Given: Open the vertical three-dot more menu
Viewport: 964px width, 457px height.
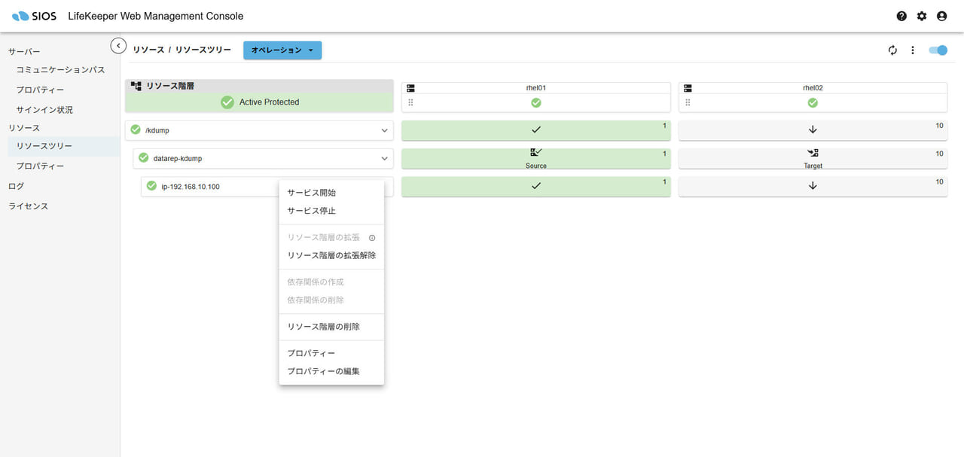Looking at the screenshot, I should coord(912,50).
